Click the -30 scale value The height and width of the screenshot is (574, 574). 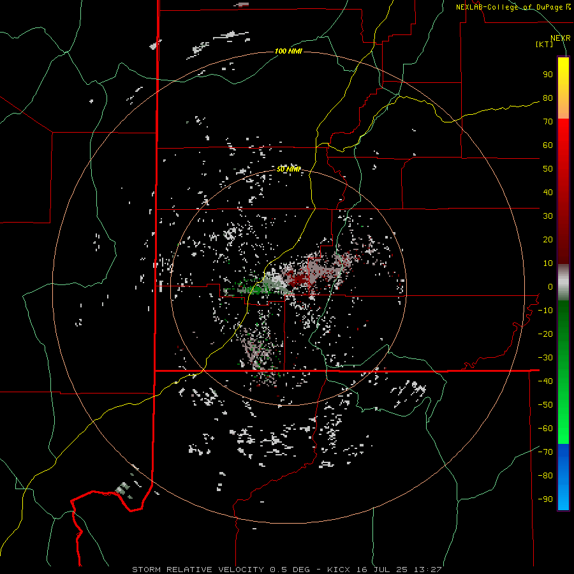point(545,358)
